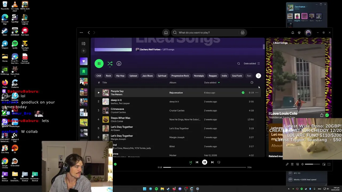342x192 pixels.
Task: Toggle shuffle next to green pause button
Action: [x=110, y=63]
